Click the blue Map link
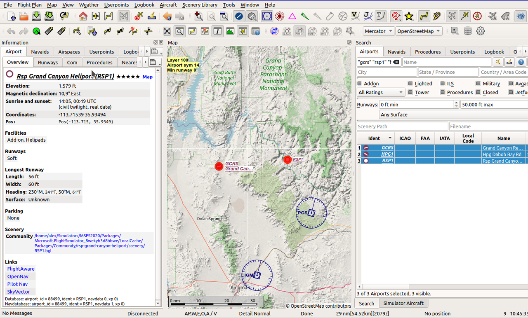 (x=147, y=77)
